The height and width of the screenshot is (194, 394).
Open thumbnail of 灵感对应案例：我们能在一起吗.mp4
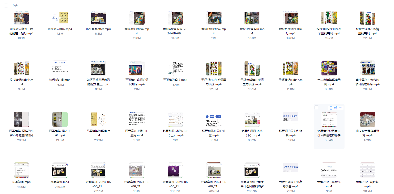coord(22,18)
